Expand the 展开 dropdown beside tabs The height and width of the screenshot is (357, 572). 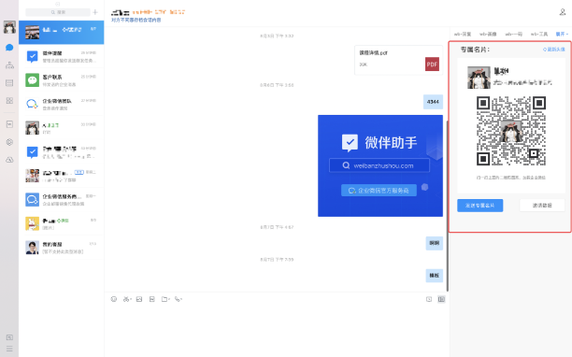tap(562, 34)
